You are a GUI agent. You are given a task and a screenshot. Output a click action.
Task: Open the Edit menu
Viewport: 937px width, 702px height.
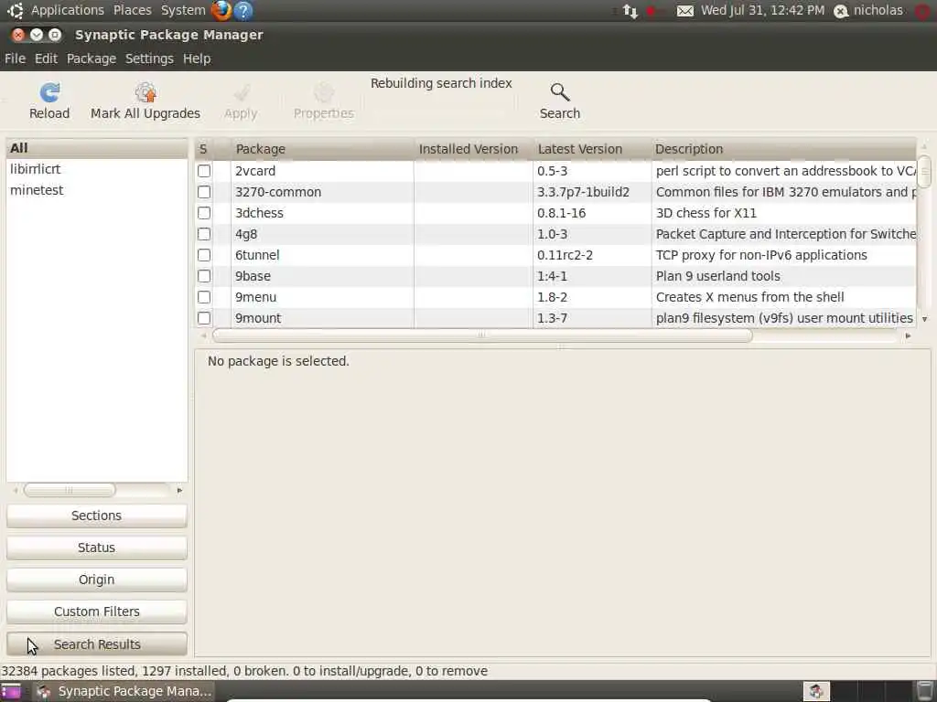46,58
